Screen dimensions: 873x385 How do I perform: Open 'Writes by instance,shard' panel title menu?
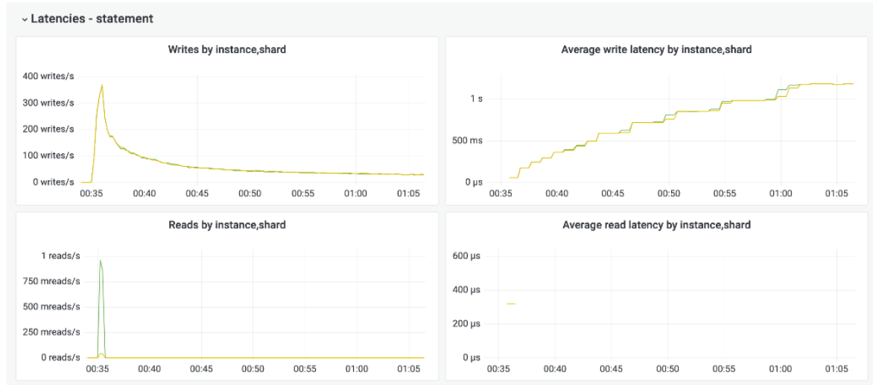[x=227, y=50]
